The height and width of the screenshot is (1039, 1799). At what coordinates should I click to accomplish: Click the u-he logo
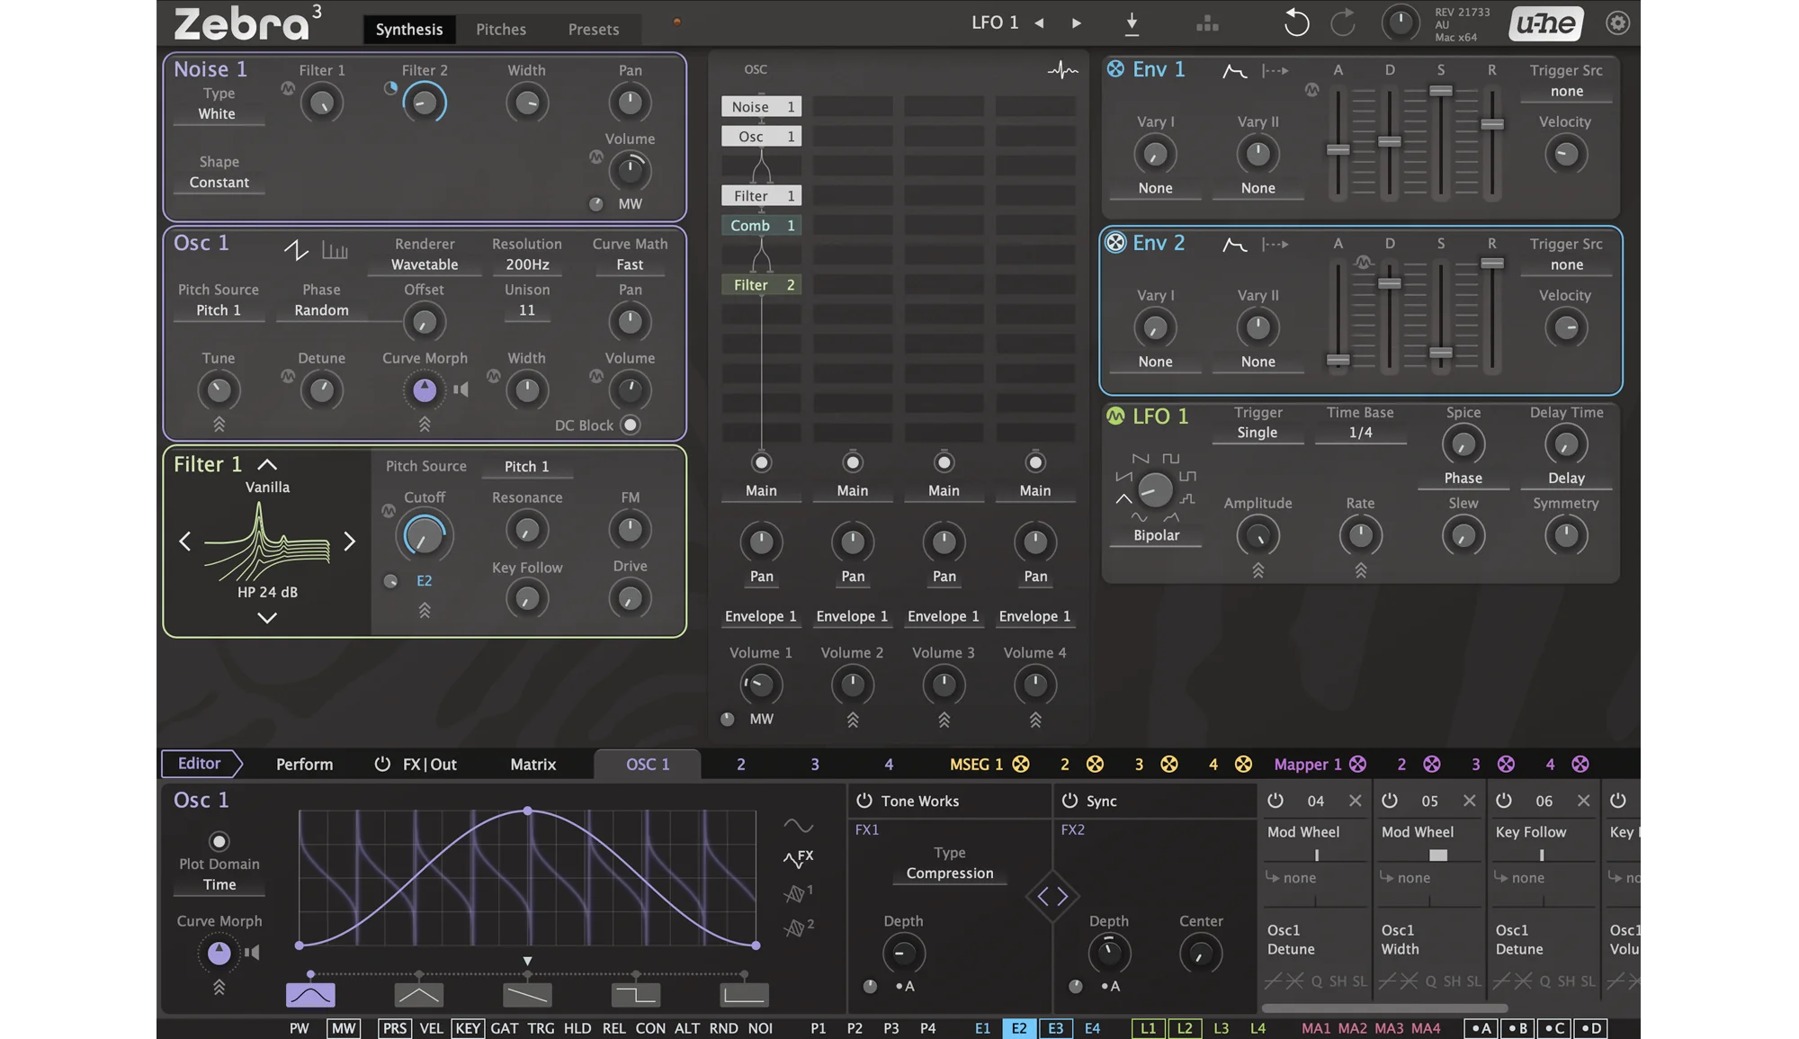[x=1545, y=23]
